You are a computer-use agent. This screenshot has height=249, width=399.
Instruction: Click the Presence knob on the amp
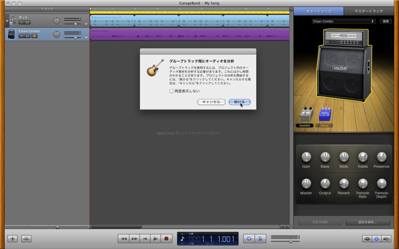tap(381, 157)
